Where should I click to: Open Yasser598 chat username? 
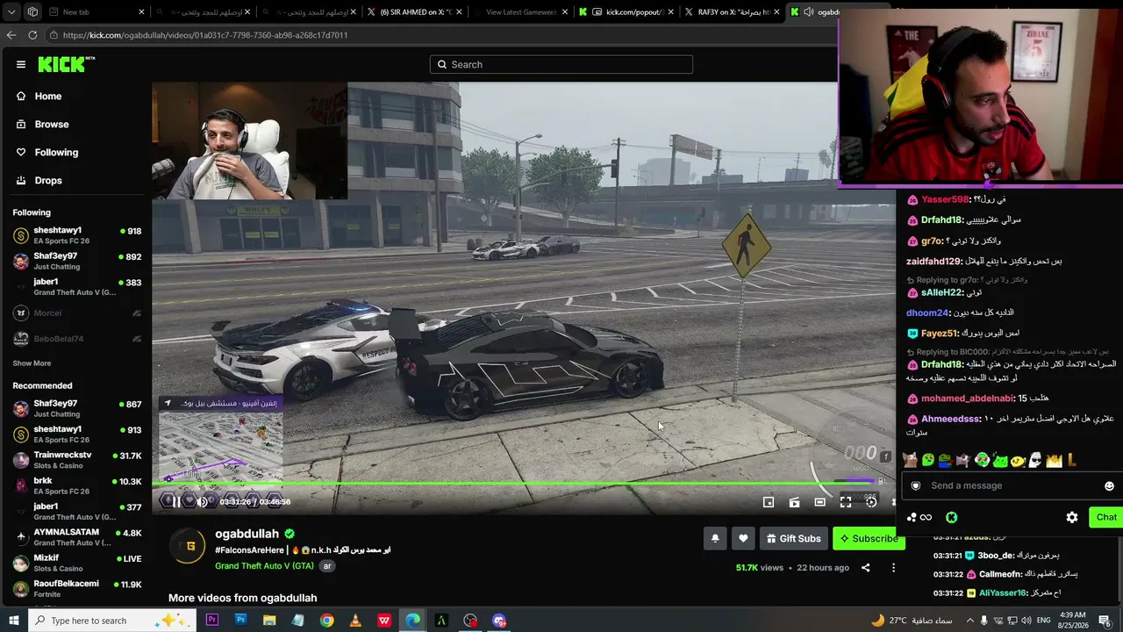click(945, 199)
